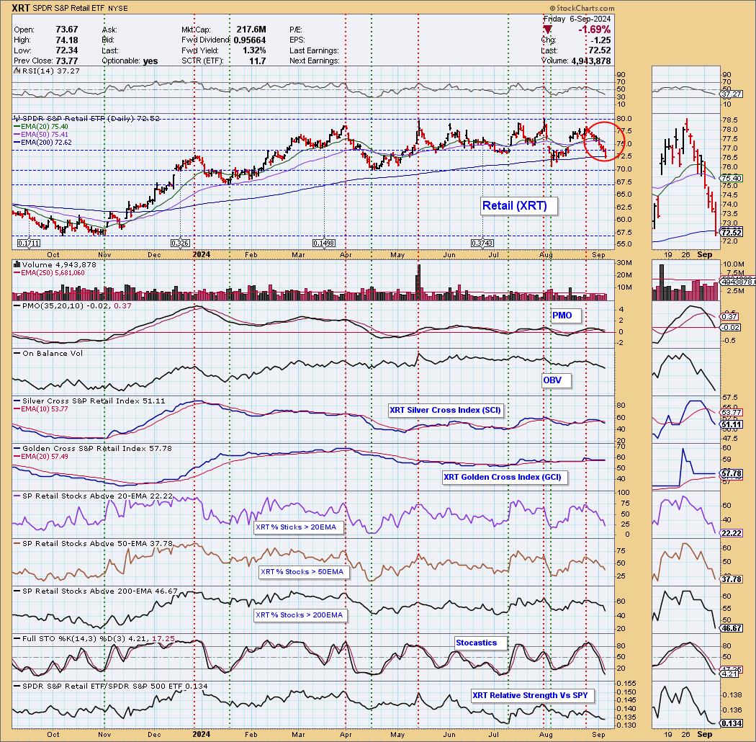The image size is (756, 742).
Task: Select the Prev Close value 73.77
Action: (66, 61)
